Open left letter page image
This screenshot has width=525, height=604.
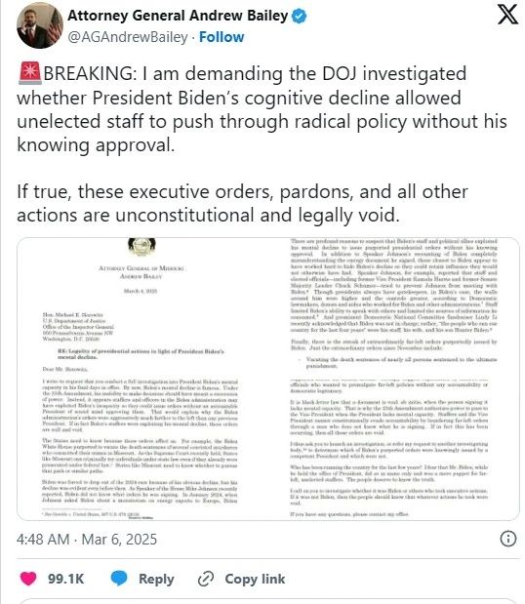(x=142, y=379)
